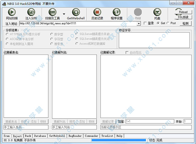Click the NBSI title bar app icon
The width and height of the screenshot is (196, 144).
[x=4, y=4]
